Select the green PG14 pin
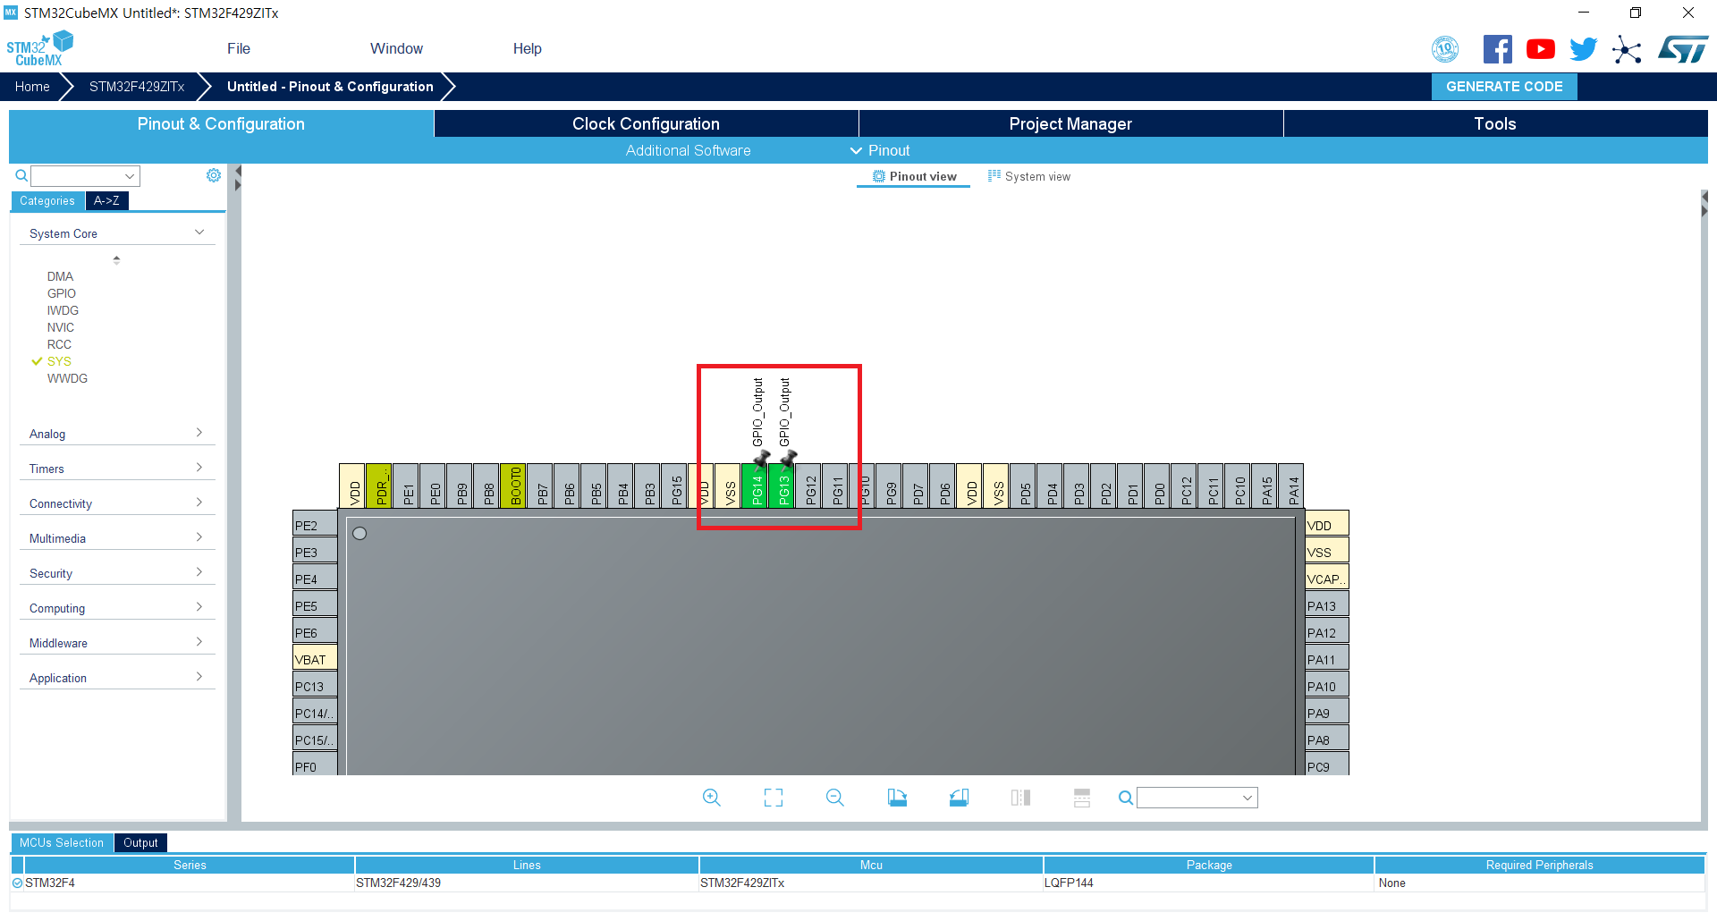The height and width of the screenshot is (921, 1717). tap(755, 486)
